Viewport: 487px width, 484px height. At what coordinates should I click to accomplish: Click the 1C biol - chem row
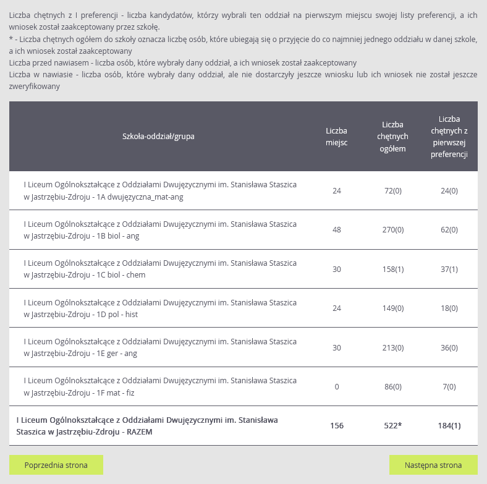pyautogui.click(x=160, y=269)
